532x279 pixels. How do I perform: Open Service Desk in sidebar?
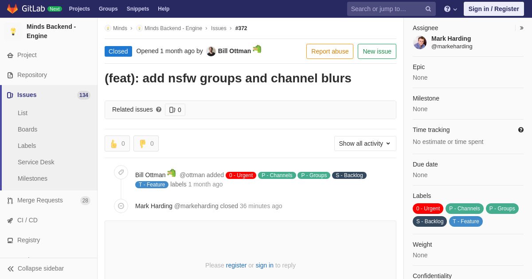[x=36, y=162]
